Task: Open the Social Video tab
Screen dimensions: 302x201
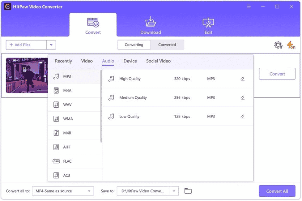Action: coord(158,61)
